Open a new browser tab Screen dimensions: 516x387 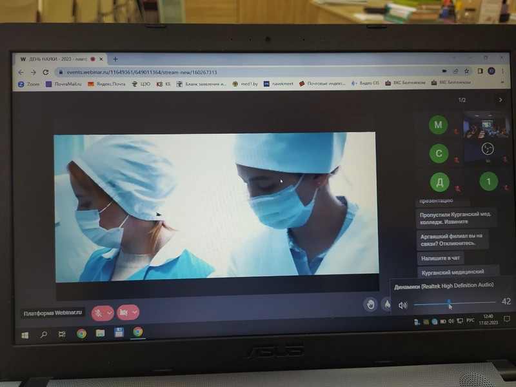click(x=116, y=59)
